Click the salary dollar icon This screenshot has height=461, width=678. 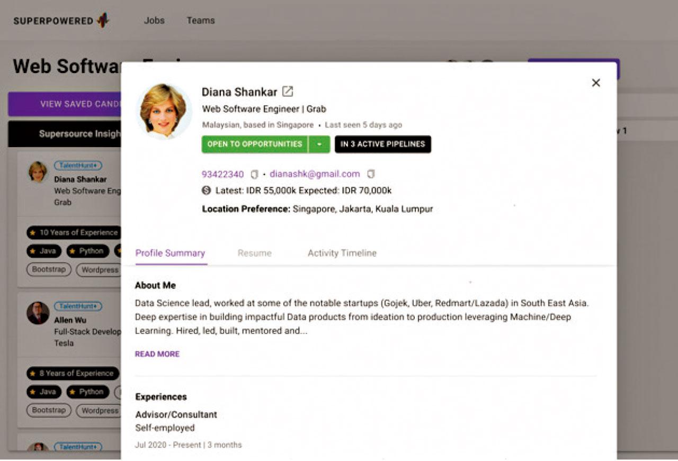pos(207,191)
